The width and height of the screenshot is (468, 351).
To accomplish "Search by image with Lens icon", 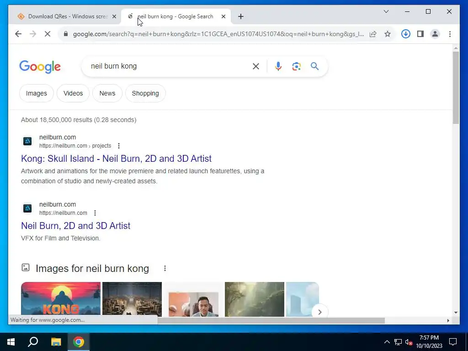I will coord(296,66).
